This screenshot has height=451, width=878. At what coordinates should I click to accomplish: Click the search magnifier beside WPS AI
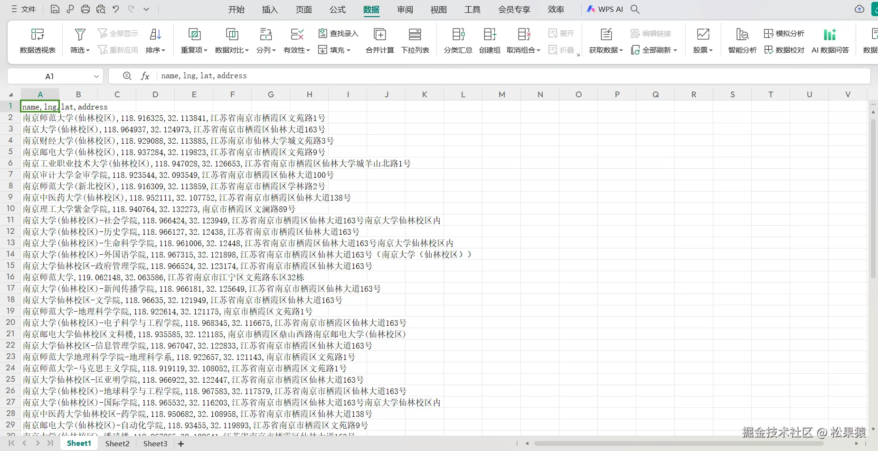click(635, 9)
